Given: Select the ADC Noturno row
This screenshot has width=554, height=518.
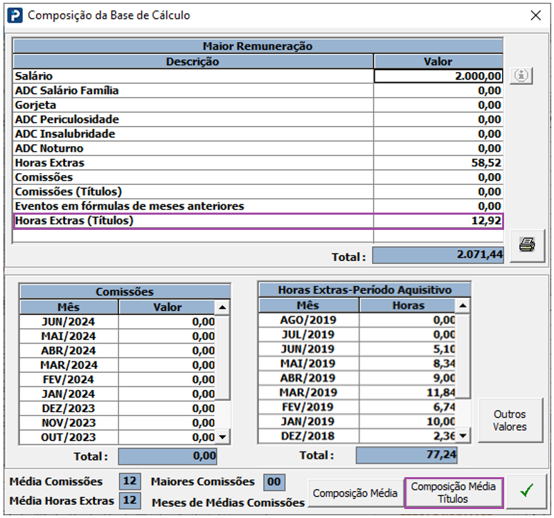Looking at the screenshot, I should [258, 149].
